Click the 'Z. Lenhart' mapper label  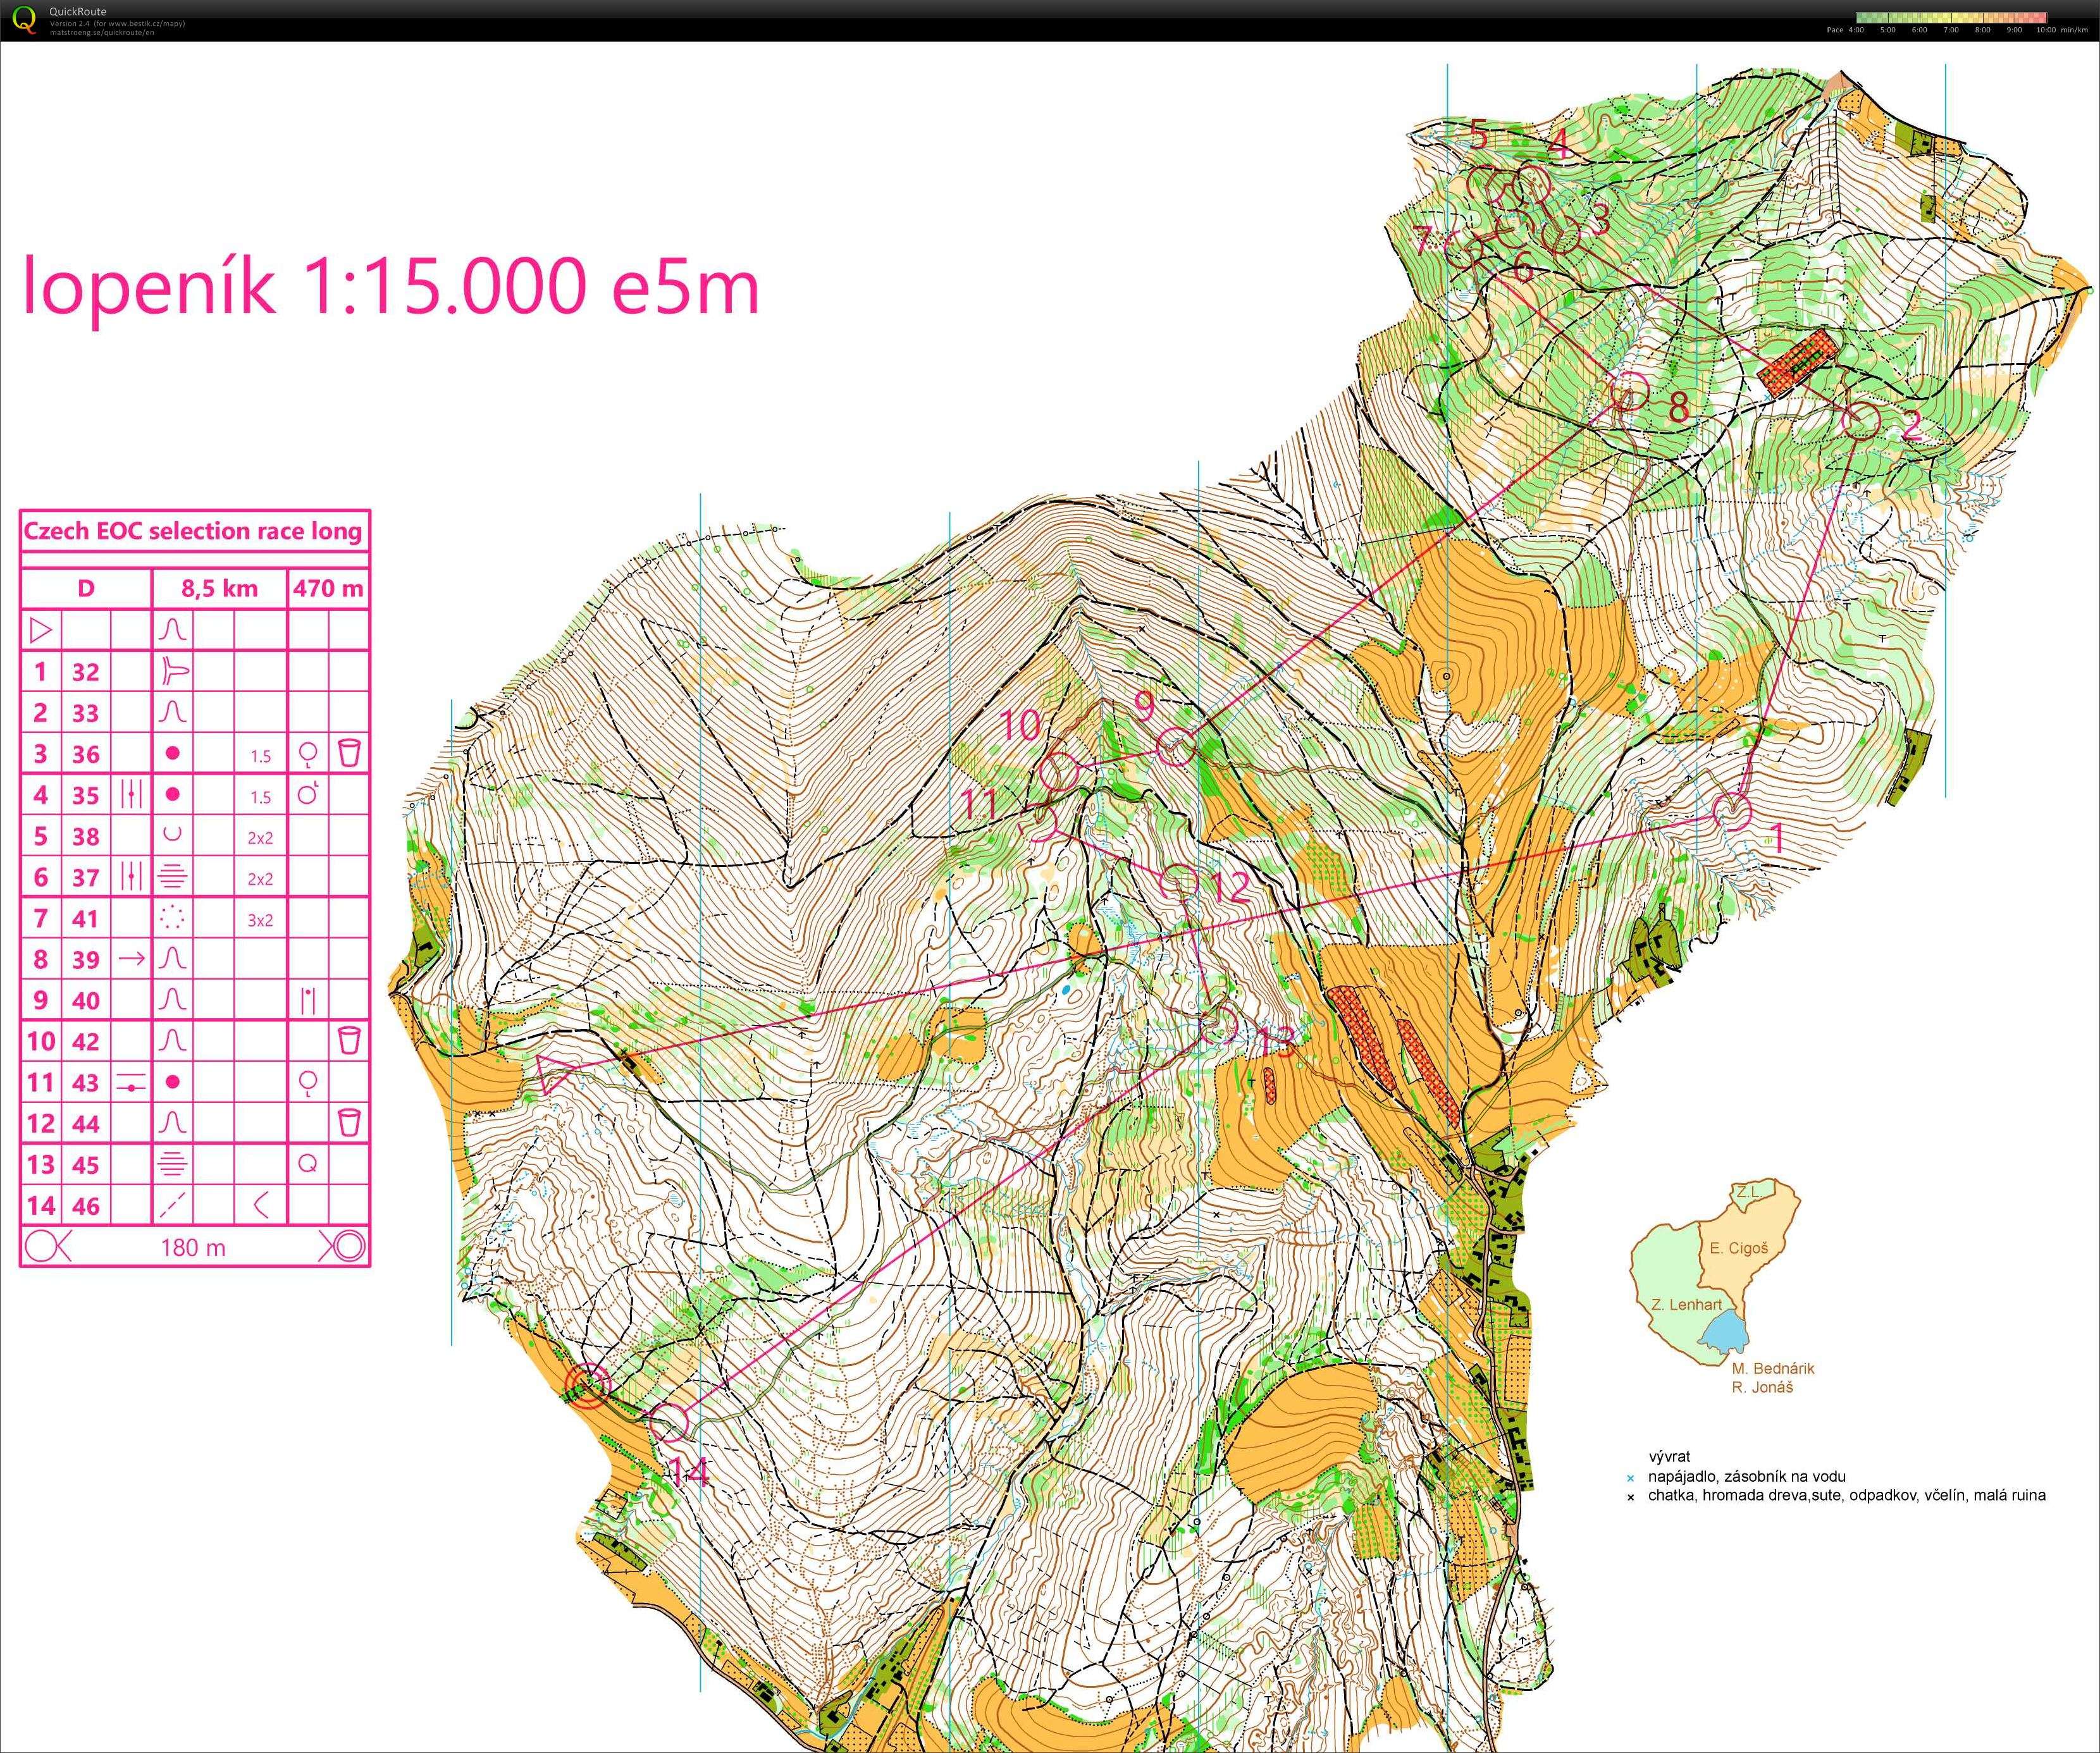[x=1686, y=1304]
